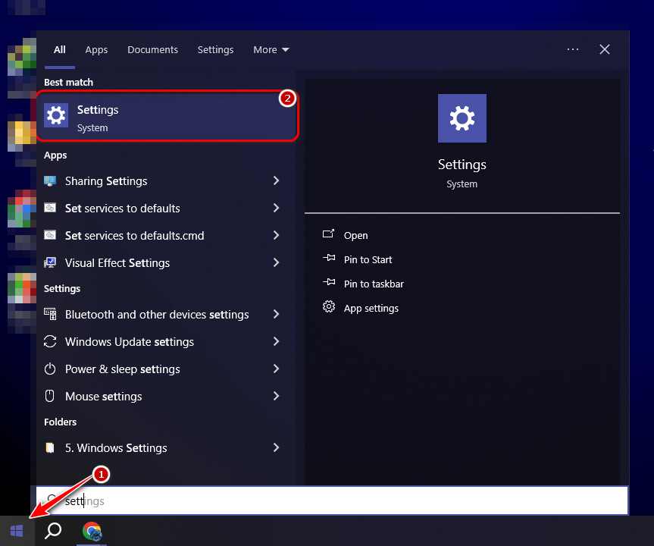The image size is (654, 546).
Task: Click the Pin to Start pin icon
Action: tap(329, 258)
